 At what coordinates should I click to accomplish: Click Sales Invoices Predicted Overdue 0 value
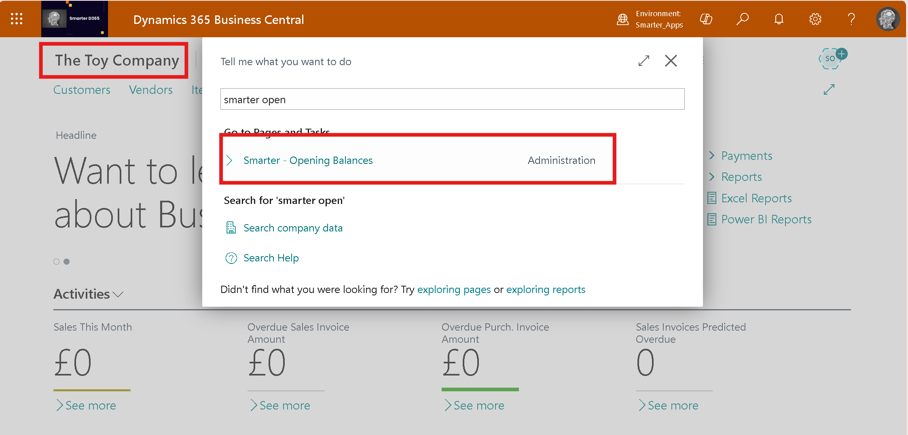[x=646, y=363]
